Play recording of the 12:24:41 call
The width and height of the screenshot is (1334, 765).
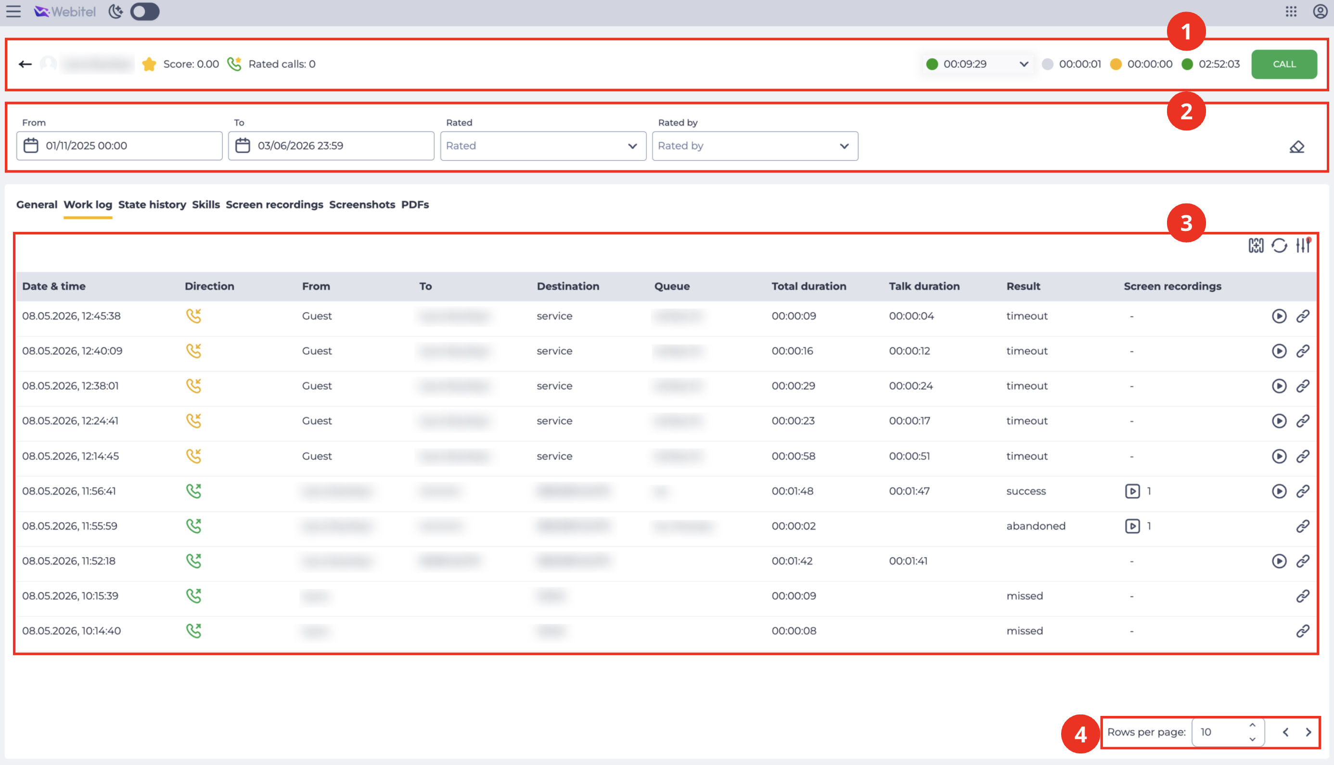1279,421
